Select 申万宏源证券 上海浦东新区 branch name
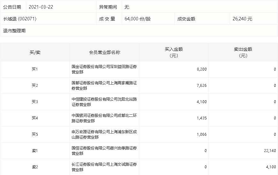The width and height of the screenshot is (278, 175). (104, 134)
